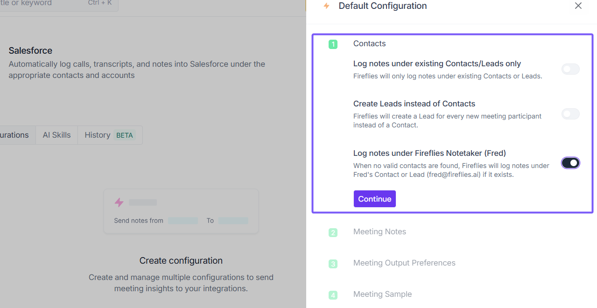Click the Salesforce integration description paragraph
Image resolution: width=597 pixels, height=308 pixels.
tap(137, 70)
